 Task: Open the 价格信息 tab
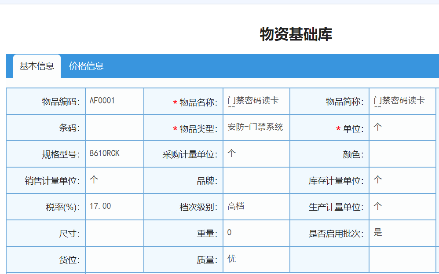click(86, 66)
